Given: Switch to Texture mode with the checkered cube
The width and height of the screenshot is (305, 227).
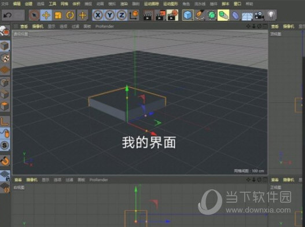Looking at the screenshot, I should (5, 58).
